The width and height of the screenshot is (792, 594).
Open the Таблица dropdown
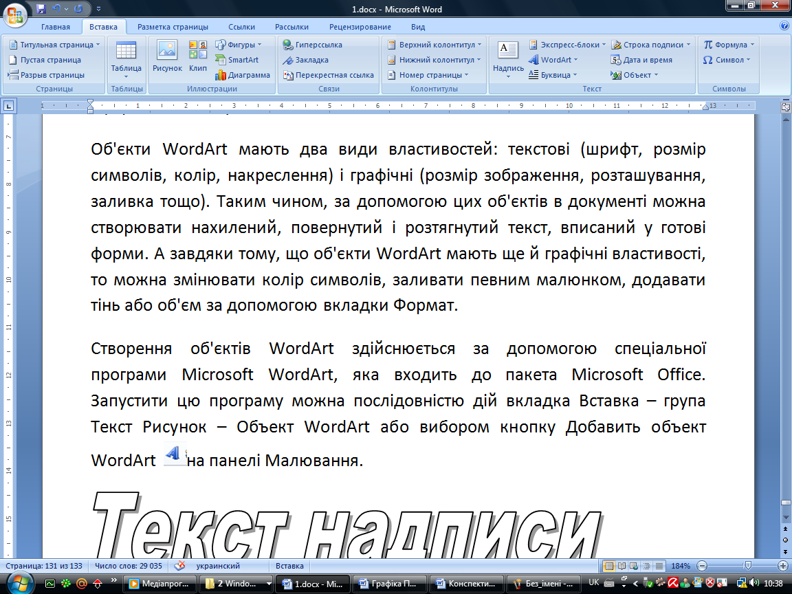click(126, 60)
